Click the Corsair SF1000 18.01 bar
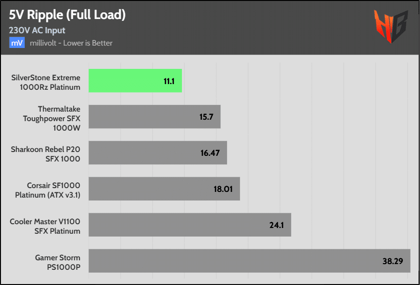The height and width of the screenshot is (285, 420). pyautogui.click(x=164, y=189)
